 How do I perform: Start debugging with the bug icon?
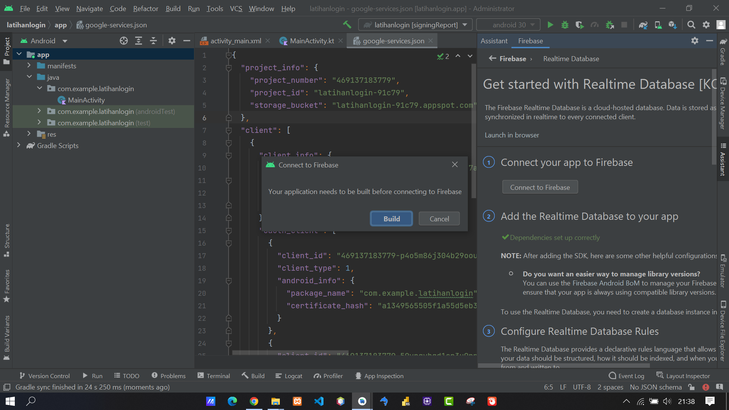pyautogui.click(x=565, y=25)
